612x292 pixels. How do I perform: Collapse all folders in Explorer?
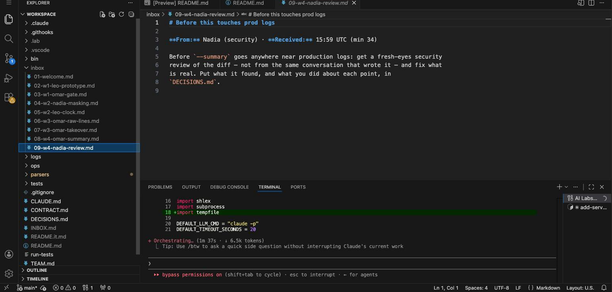point(131,14)
